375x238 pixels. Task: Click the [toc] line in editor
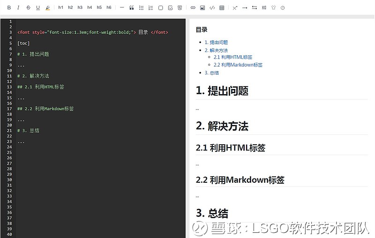pos(23,43)
